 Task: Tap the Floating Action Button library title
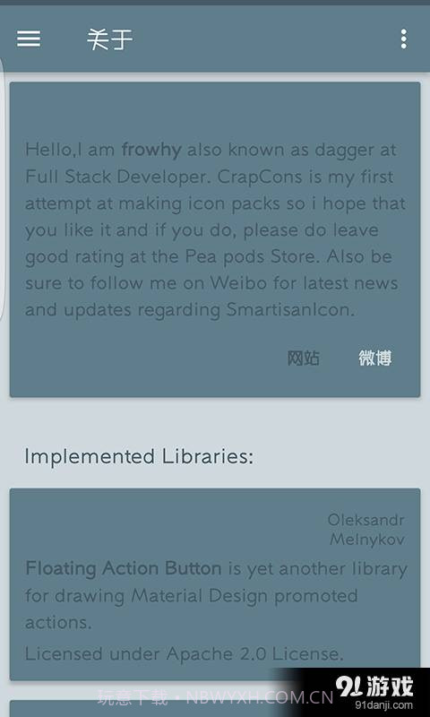pyautogui.click(x=124, y=568)
